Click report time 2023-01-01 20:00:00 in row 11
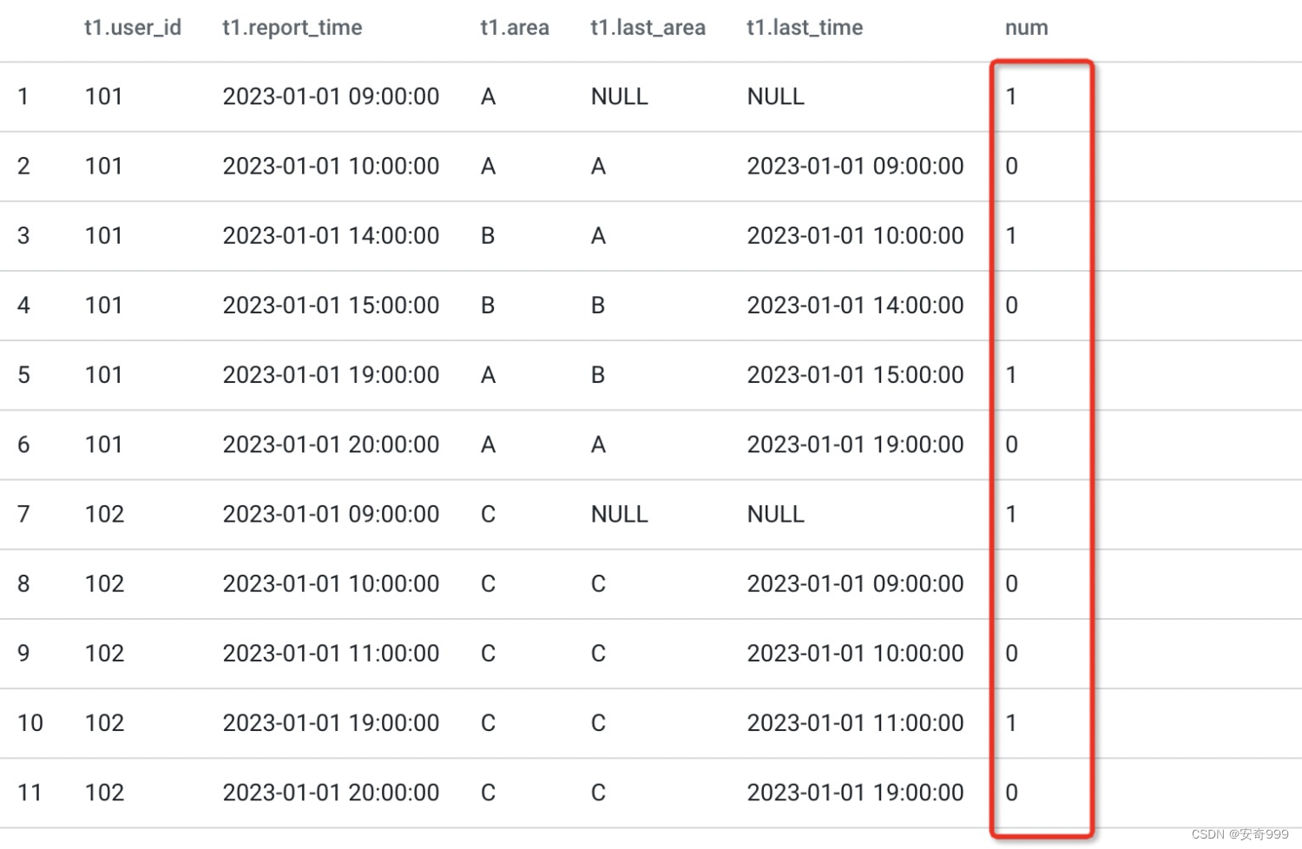The image size is (1302, 849). pos(331,793)
